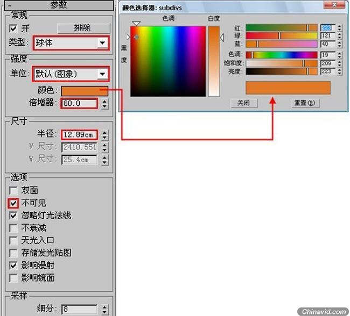
Task: Enable the 存储发光贴图 checkbox
Action: (13, 253)
